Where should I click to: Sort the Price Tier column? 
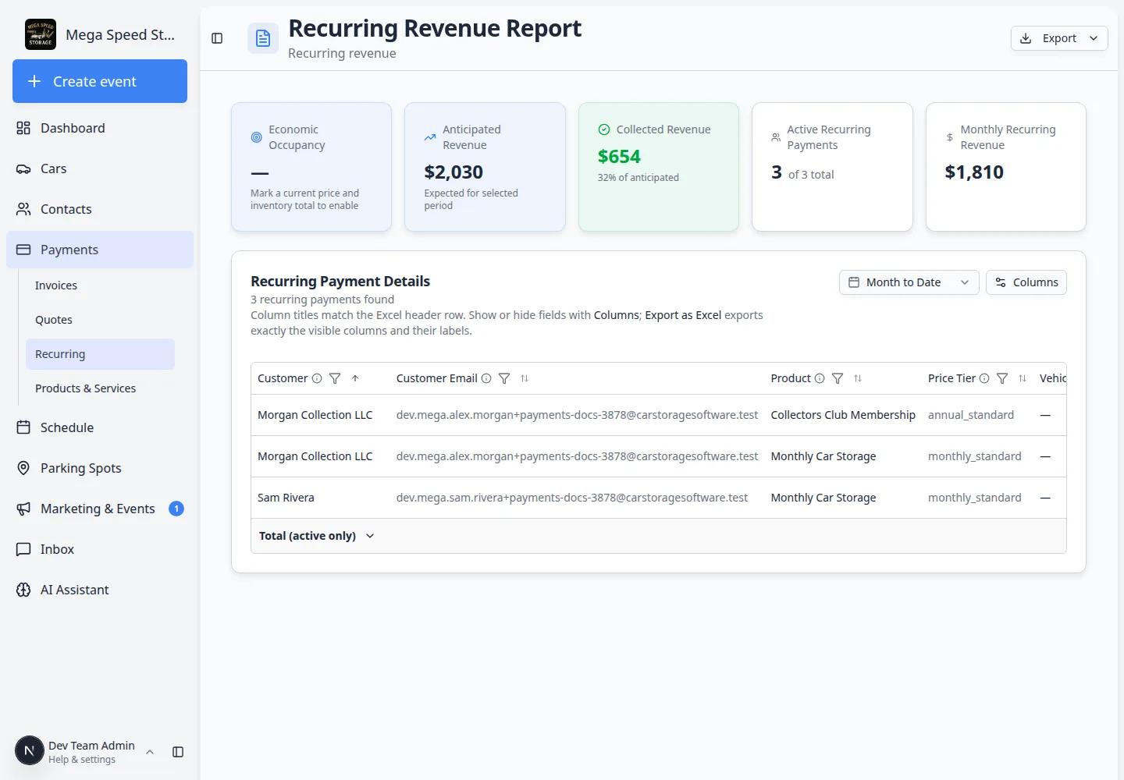[1023, 378]
